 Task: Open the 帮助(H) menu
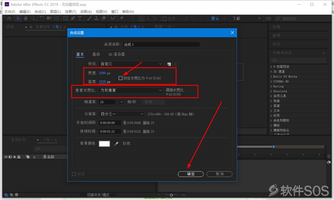point(128,12)
